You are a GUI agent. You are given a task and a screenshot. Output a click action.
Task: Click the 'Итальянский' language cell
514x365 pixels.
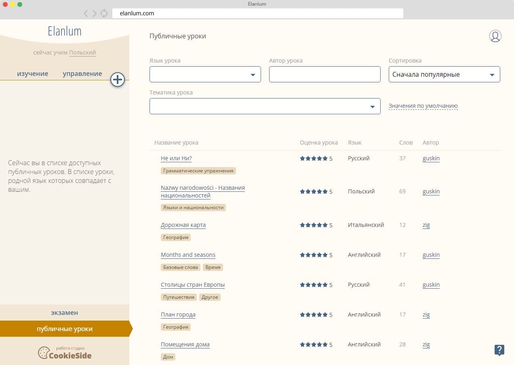click(x=366, y=225)
